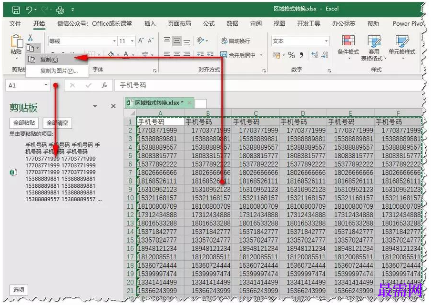Click the Undo icon in title bar

(x=29, y=10)
